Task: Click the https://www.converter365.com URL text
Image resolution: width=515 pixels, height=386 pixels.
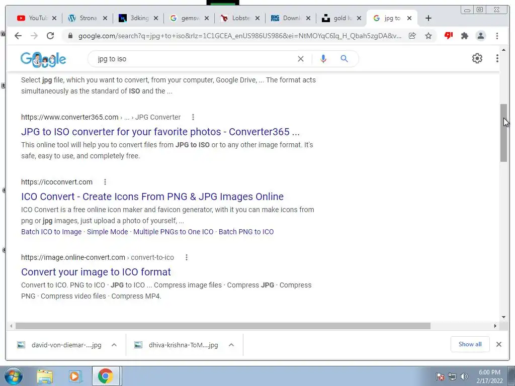Action: click(69, 117)
